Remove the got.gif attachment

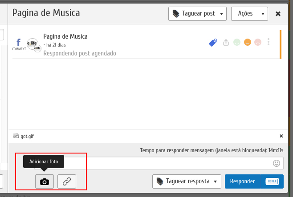[281, 136]
